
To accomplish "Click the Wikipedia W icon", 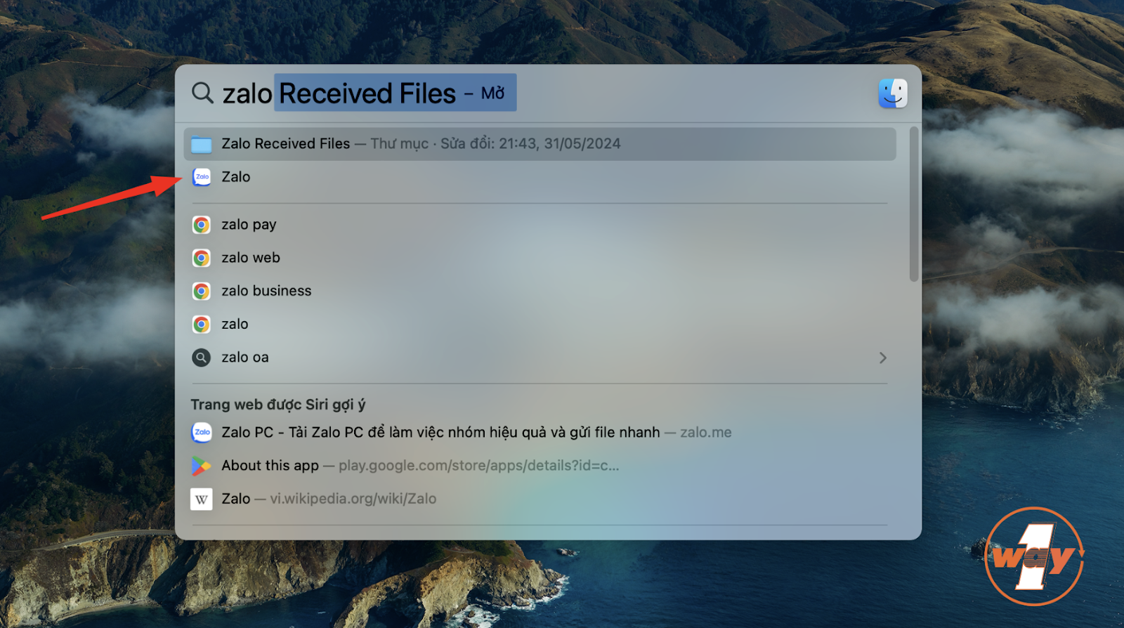I will [x=202, y=499].
